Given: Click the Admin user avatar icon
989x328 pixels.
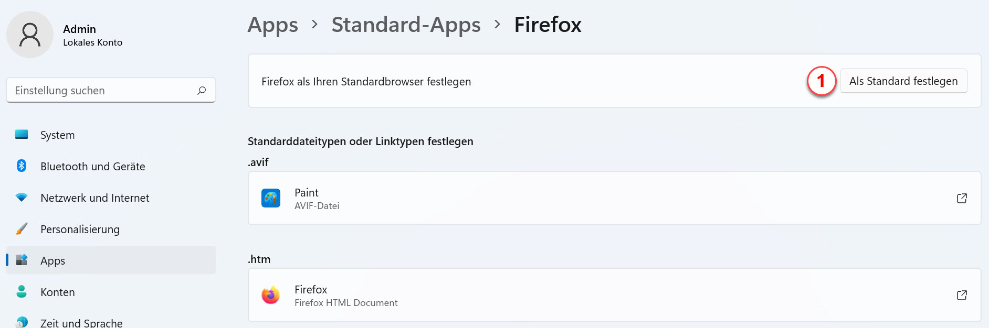Looking at the screenshot, I should (x=30, y=35).
